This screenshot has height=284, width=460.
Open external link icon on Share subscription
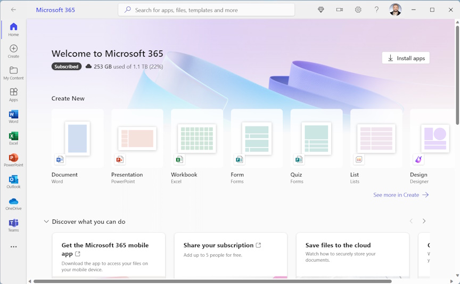(x=258, y=245)
